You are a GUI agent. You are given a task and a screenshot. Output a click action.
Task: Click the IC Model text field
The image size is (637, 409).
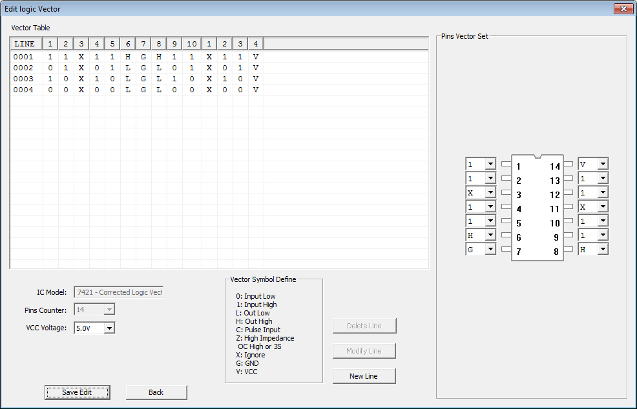tap(119, 292)
